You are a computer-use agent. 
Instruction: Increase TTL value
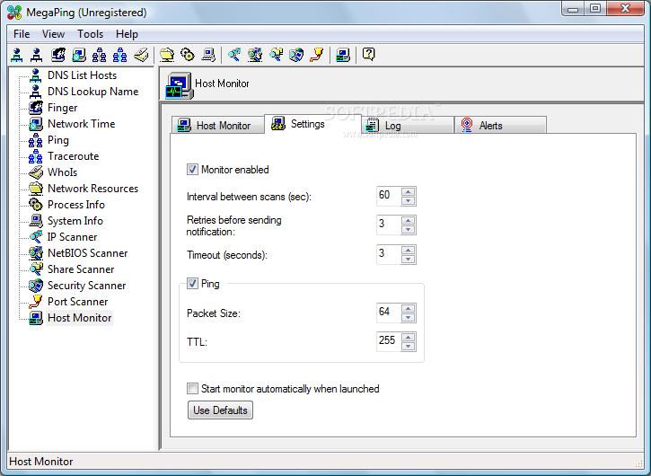(409, 337)
